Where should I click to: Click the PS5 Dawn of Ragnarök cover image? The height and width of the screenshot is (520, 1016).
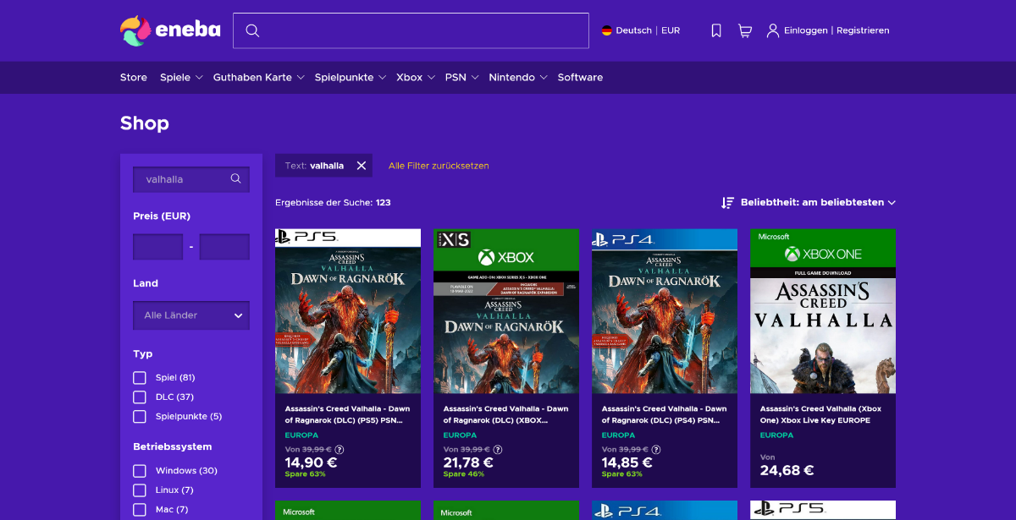point(348,311)
